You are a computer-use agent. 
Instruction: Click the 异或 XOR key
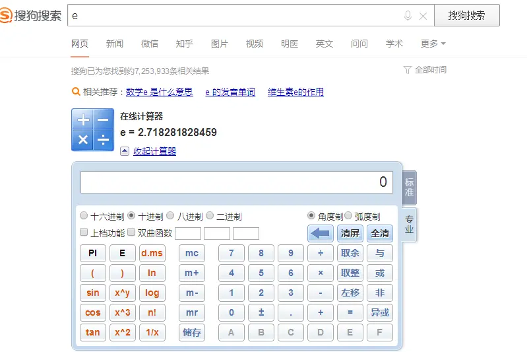(x=380, y=312)
